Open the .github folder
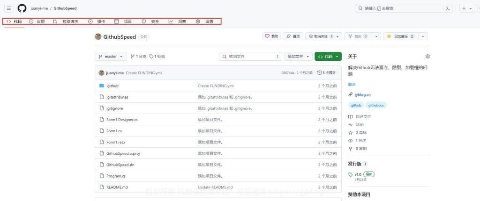Image resolution: width=480 pixels, height=201 pixels. click(112, 86)
